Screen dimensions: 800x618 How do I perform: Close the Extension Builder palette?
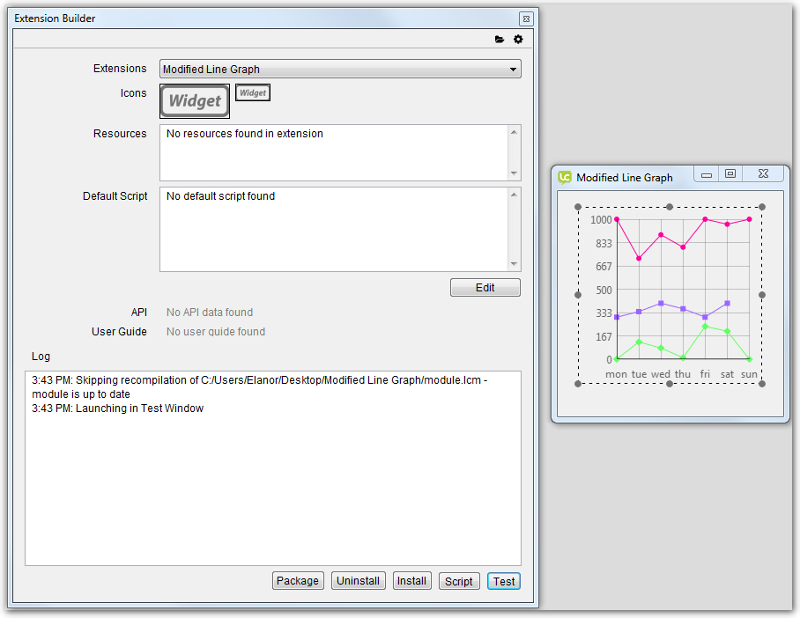point(526,18)
